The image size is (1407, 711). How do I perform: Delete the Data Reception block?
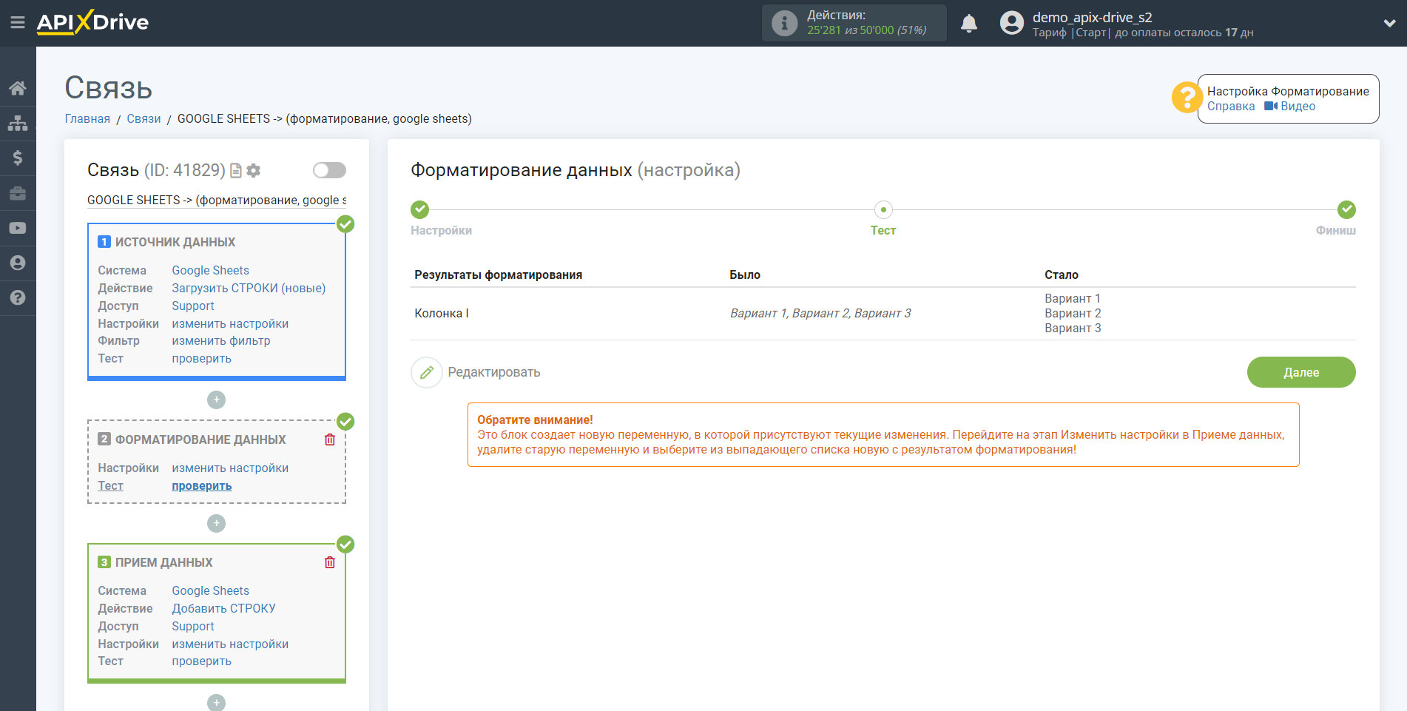click(330, 562)
